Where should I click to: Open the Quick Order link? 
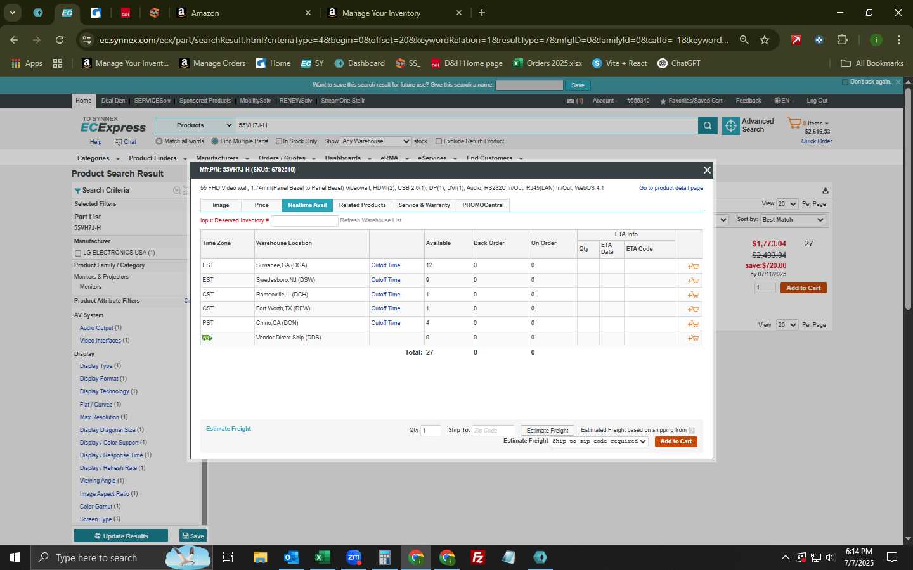[x=817, y=141]
